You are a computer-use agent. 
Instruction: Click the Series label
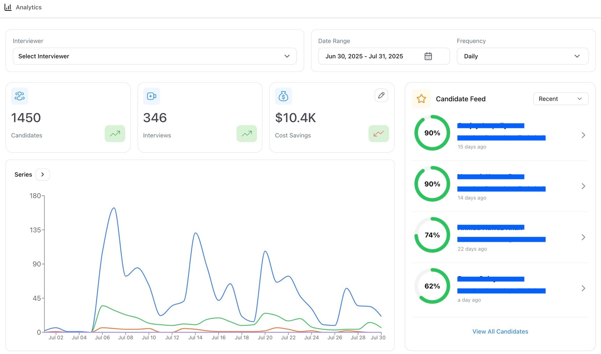pyautogui.click(x=23, y=175)
